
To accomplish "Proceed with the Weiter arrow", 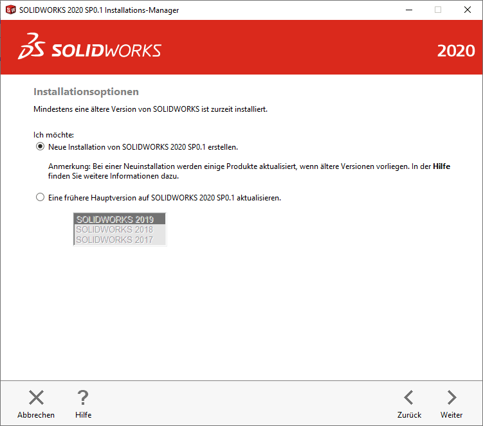I will [x=451, y=397].
